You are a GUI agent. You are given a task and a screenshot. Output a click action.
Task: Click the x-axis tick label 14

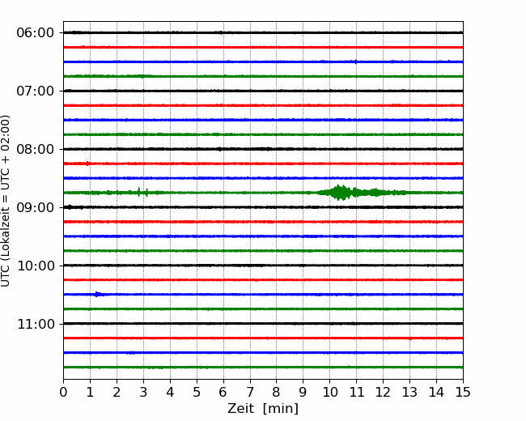(x=436, y=392)
